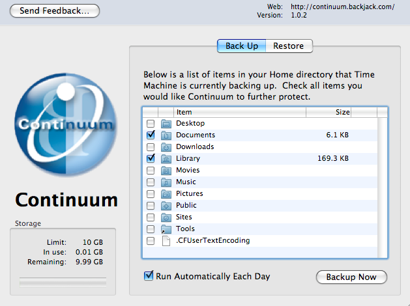Select the Pictures row label
This screenshot has width=410, height=306.
(x=190, y=194)
